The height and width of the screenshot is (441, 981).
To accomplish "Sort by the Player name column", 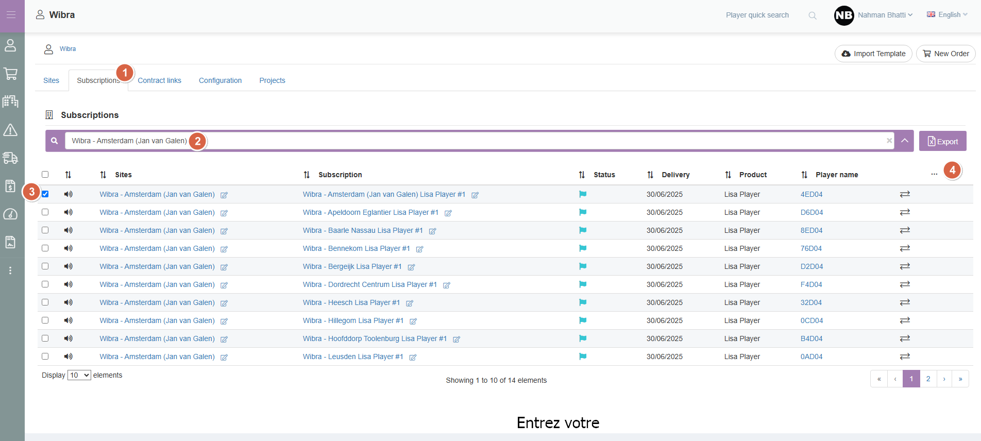I will pos(804,175).
